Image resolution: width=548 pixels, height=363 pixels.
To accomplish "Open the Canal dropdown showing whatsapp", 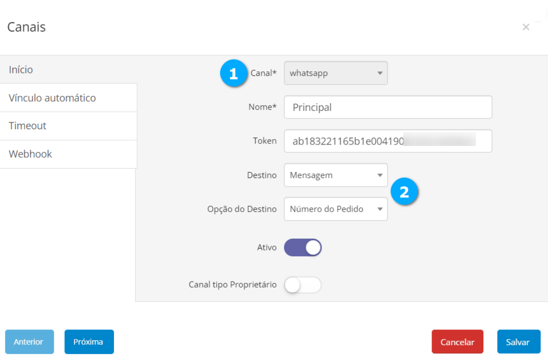I will pos(336,73).
